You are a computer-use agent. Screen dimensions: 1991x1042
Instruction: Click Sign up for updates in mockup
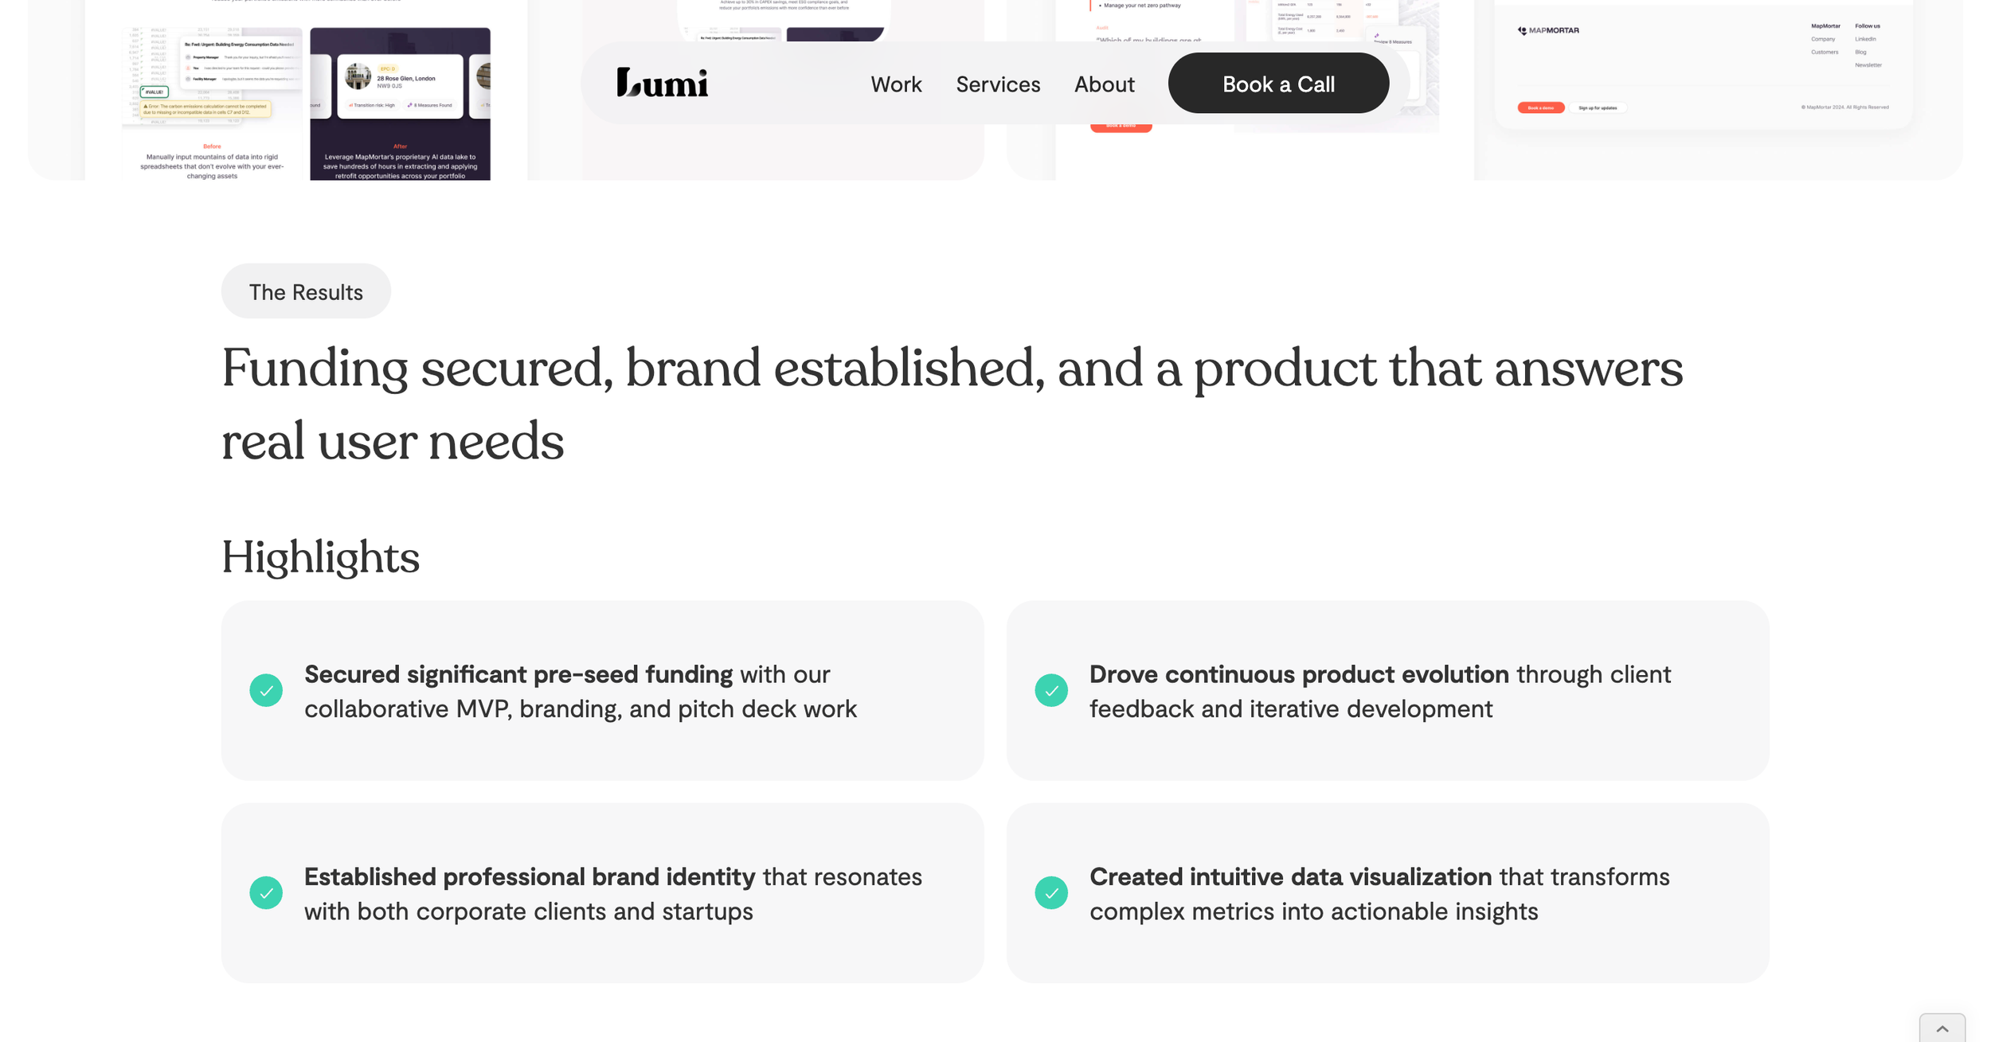tap(1597, 107)
